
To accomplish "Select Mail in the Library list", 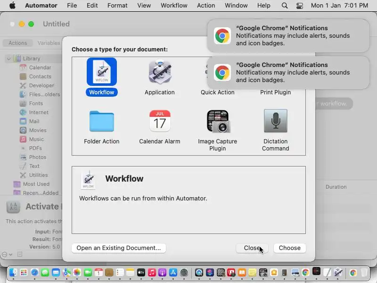I will coord(34,121).
